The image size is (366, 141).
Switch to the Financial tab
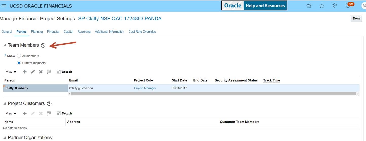[53, 32]
